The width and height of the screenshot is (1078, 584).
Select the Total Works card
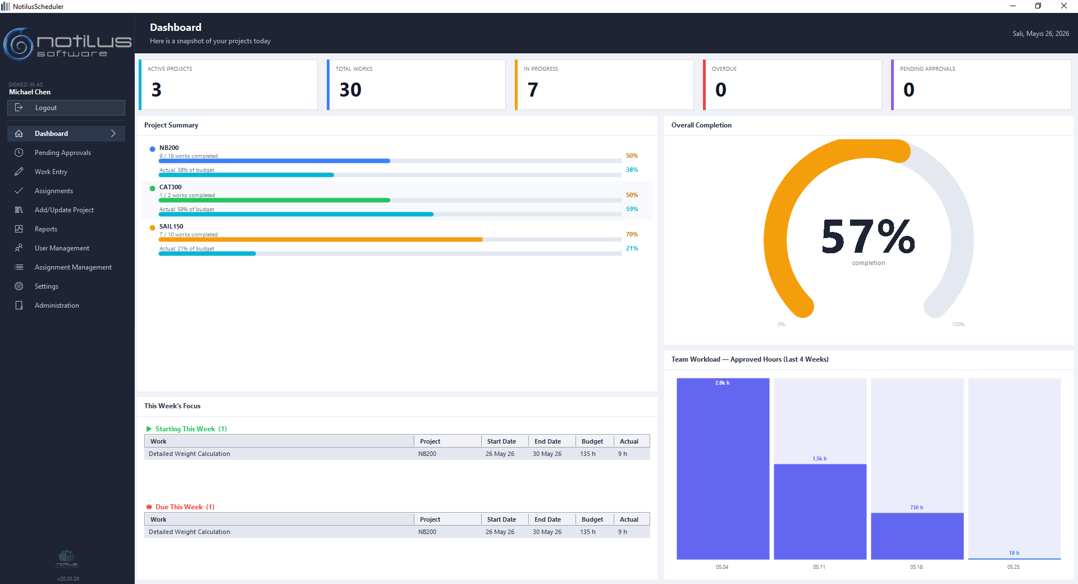[x=416, y=85]
